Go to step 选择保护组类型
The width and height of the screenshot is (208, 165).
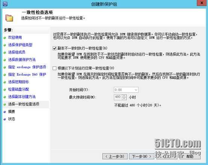click(20, 45)
